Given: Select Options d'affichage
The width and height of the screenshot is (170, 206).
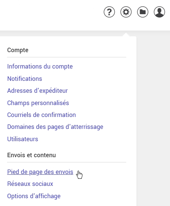Looking at the screenshot, I should tap(34, 196).
